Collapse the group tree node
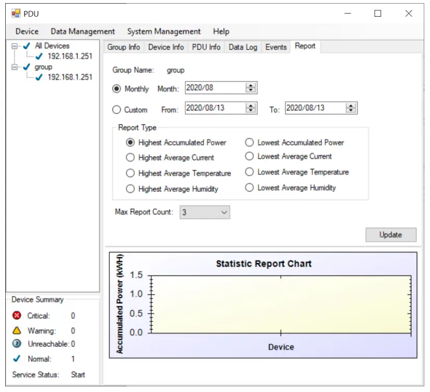This screenshot has height=392, width=430. [x=15, y=67]
